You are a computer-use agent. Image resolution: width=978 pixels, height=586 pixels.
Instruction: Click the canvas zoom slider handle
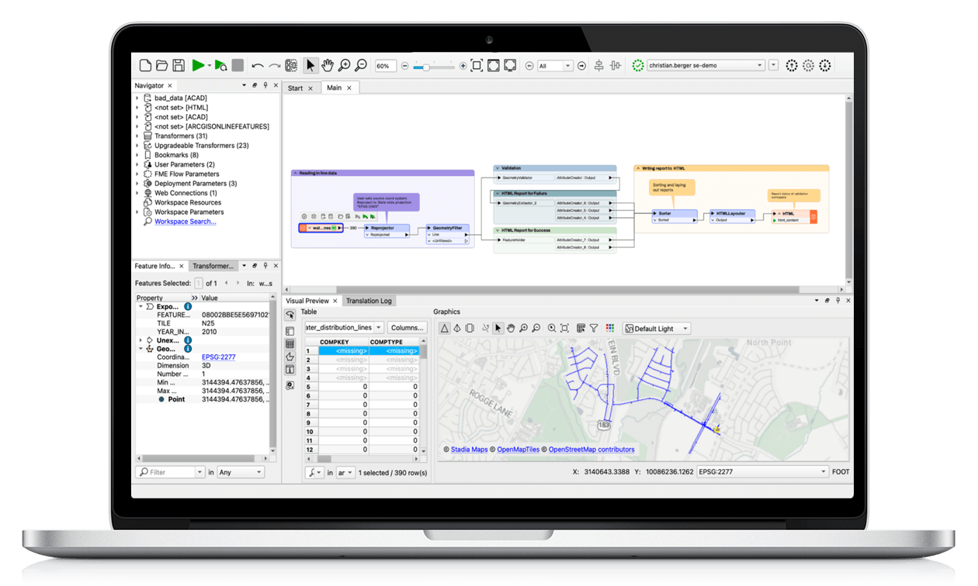(425, 67)
